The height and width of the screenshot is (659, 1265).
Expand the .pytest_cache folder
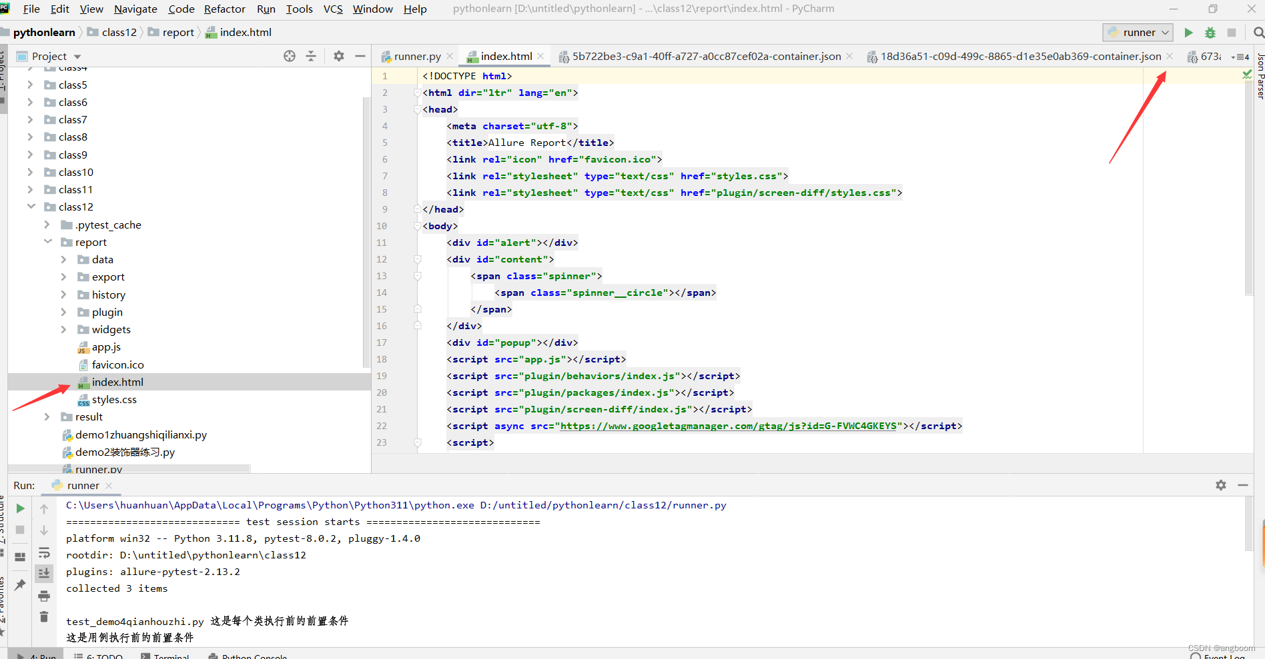pos(47,225)
